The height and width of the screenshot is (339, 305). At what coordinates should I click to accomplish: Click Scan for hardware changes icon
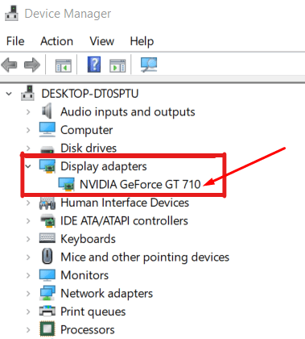[x=149, y=65]
